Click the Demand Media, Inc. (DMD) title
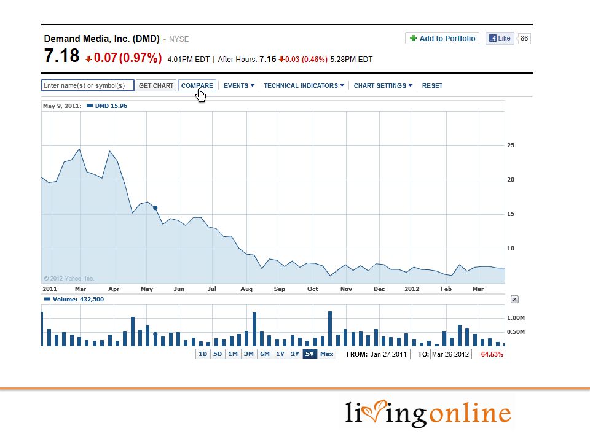590x442 pixels. tap(101, 39)
